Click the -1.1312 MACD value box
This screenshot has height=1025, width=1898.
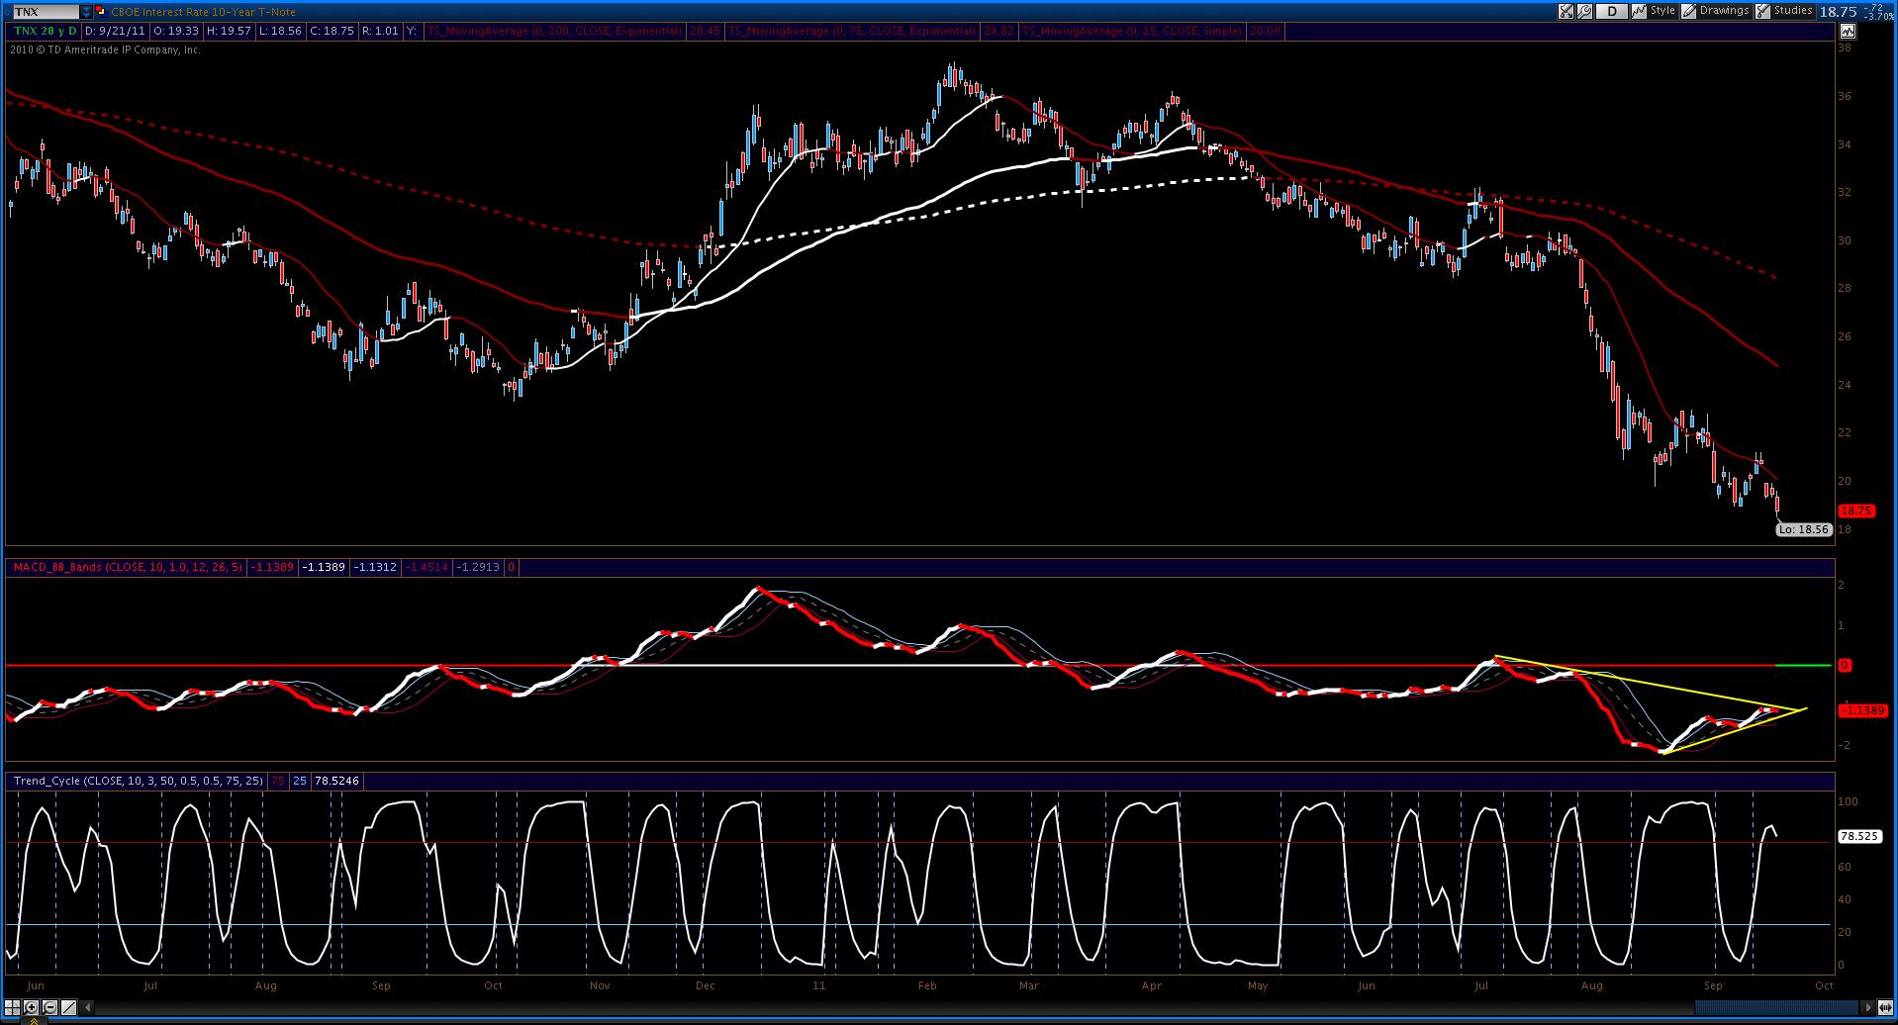pos(376,567)
